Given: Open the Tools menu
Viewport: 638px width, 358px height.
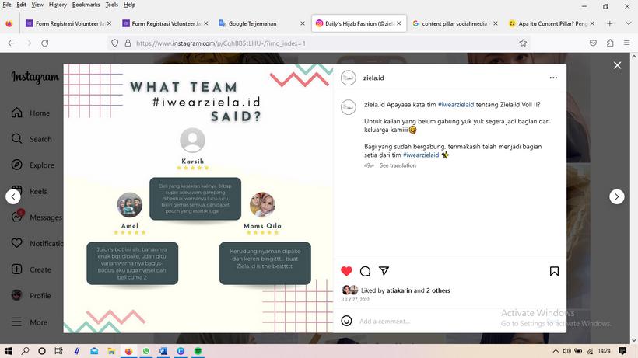Looking at the screenshot, I should point(111,5).
